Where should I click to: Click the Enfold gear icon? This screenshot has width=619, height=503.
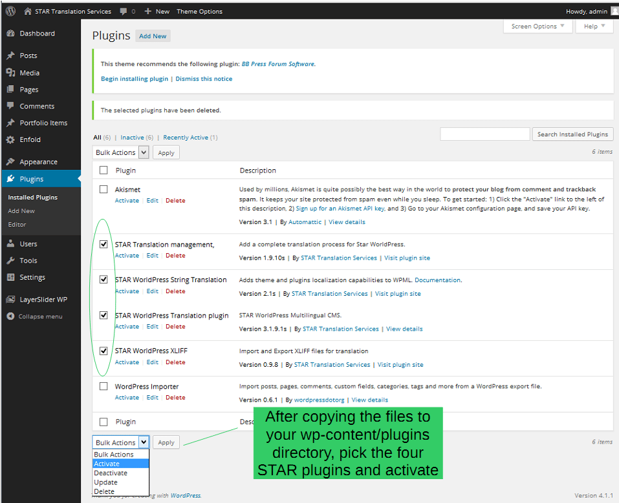click(10, 139)
